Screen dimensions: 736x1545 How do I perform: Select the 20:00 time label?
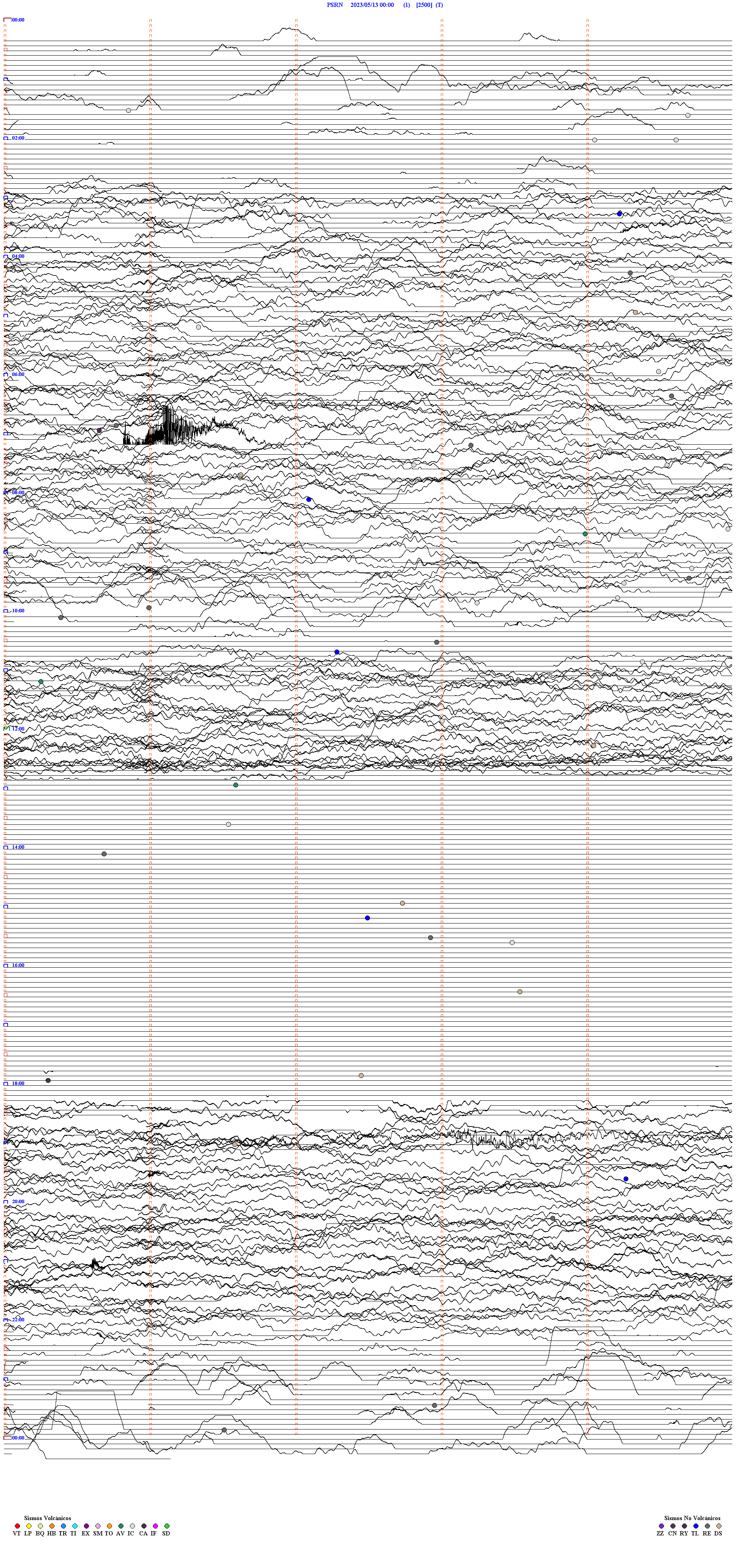(x=18, y=1201)
